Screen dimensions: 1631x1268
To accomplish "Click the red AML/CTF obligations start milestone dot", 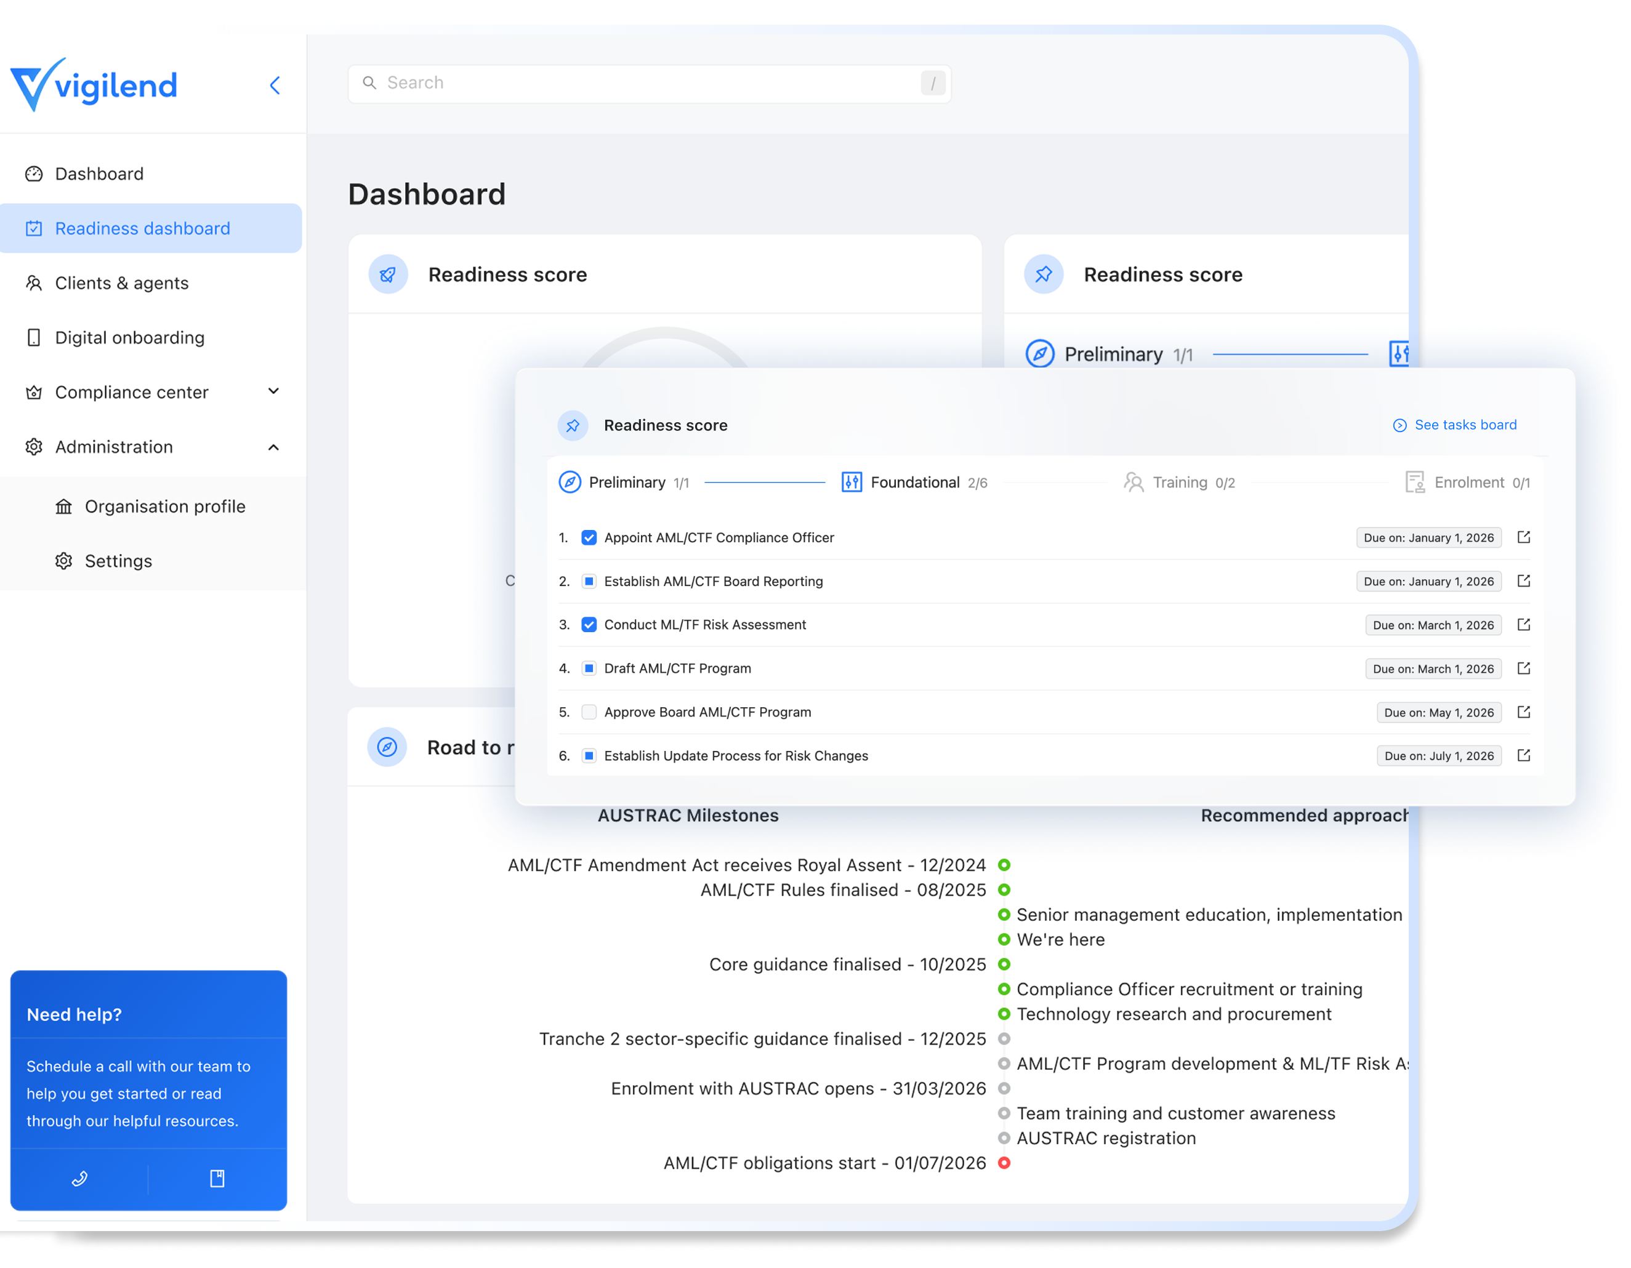I will coord(1004,1163).
